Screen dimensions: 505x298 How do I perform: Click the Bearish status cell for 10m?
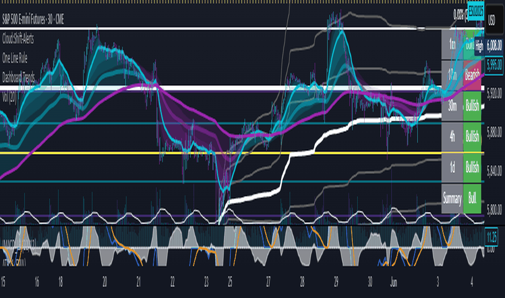472,75
